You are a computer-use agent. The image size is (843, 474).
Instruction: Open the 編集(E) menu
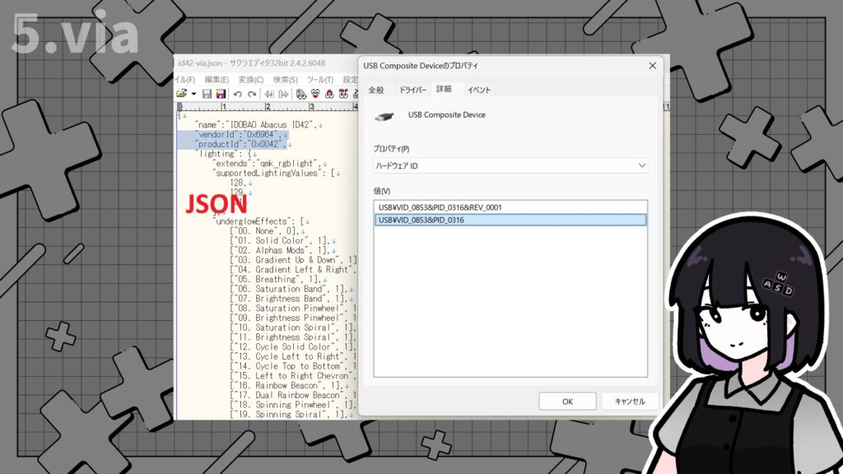[x=217, y=79]
